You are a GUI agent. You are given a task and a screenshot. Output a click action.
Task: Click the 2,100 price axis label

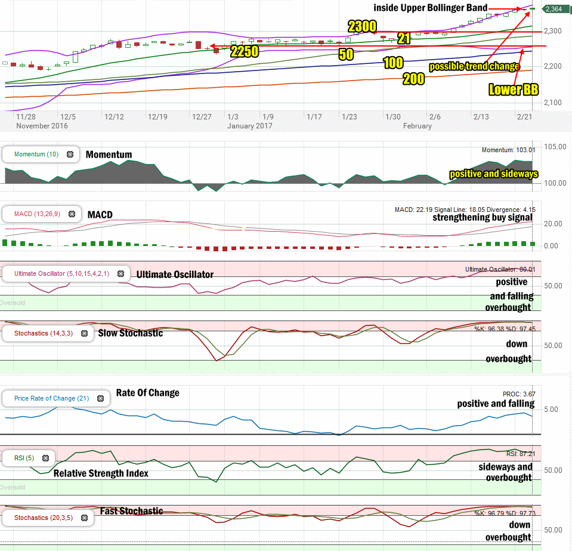pyautogui.click(x=553, y=103)
